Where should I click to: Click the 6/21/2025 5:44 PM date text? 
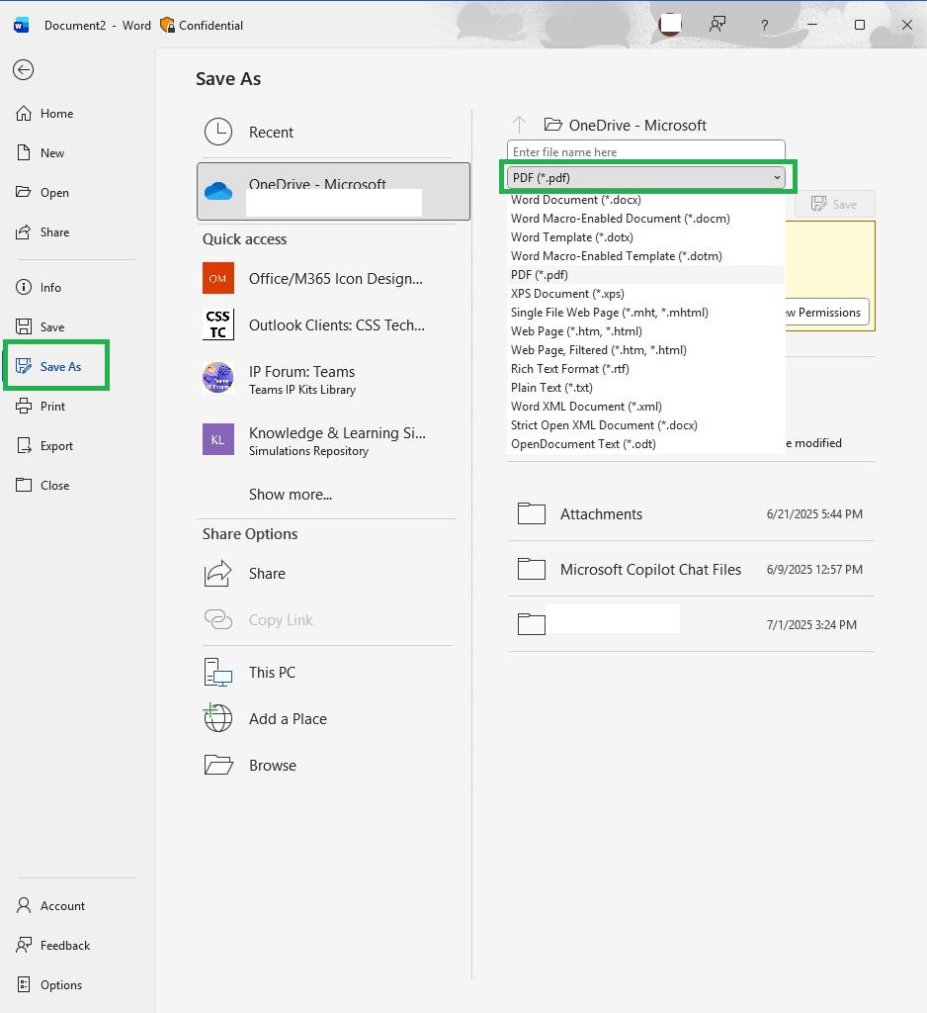814,514
